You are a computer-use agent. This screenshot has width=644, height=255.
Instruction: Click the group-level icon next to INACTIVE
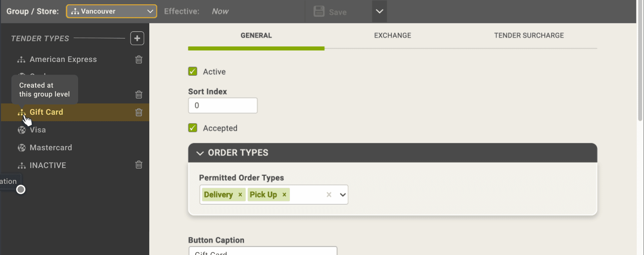(x=21, y=165)
